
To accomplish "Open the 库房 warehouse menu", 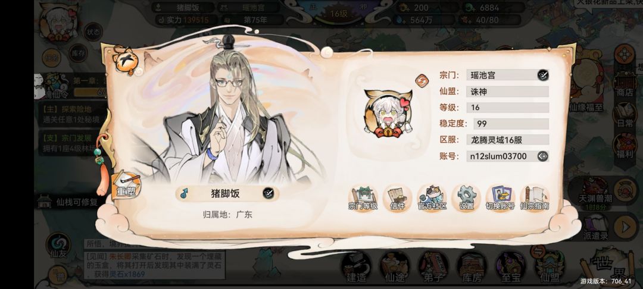I will tap(472, 268).
